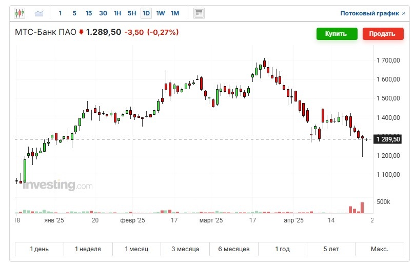The width and height of the screenshot is (414, 266).
Task: Show the 5 лет range
Action: [331, 249]
